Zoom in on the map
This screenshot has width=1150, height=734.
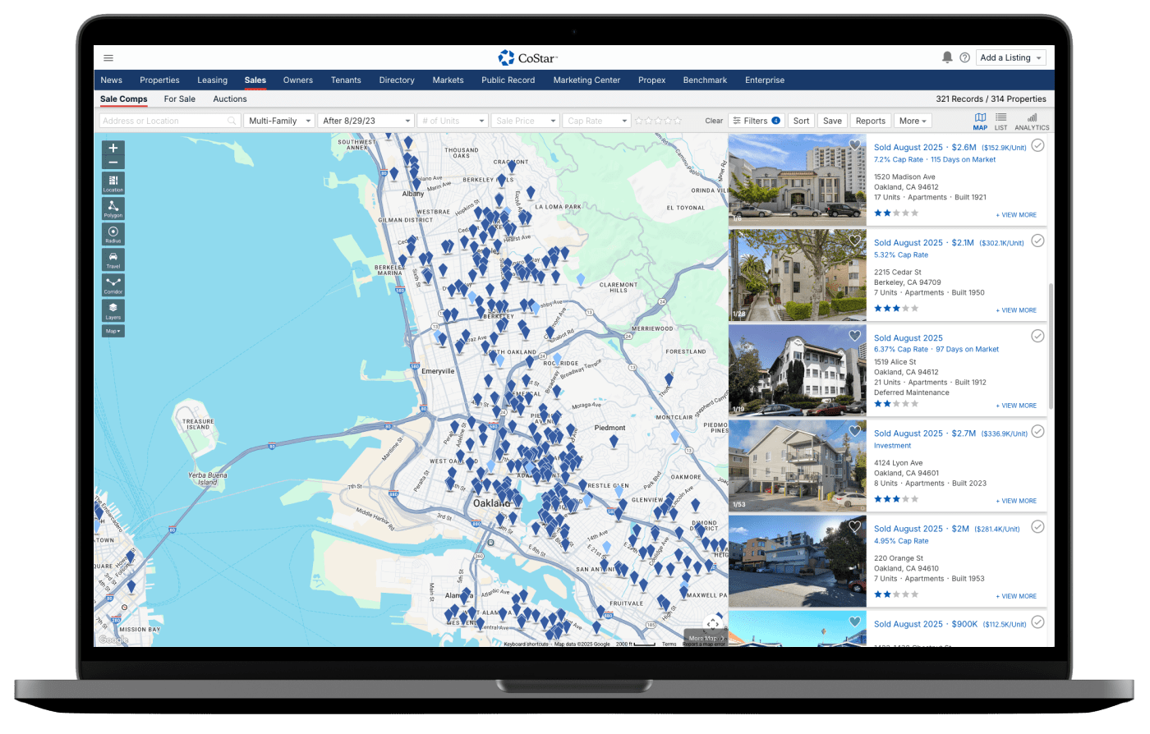coord(113,148)
